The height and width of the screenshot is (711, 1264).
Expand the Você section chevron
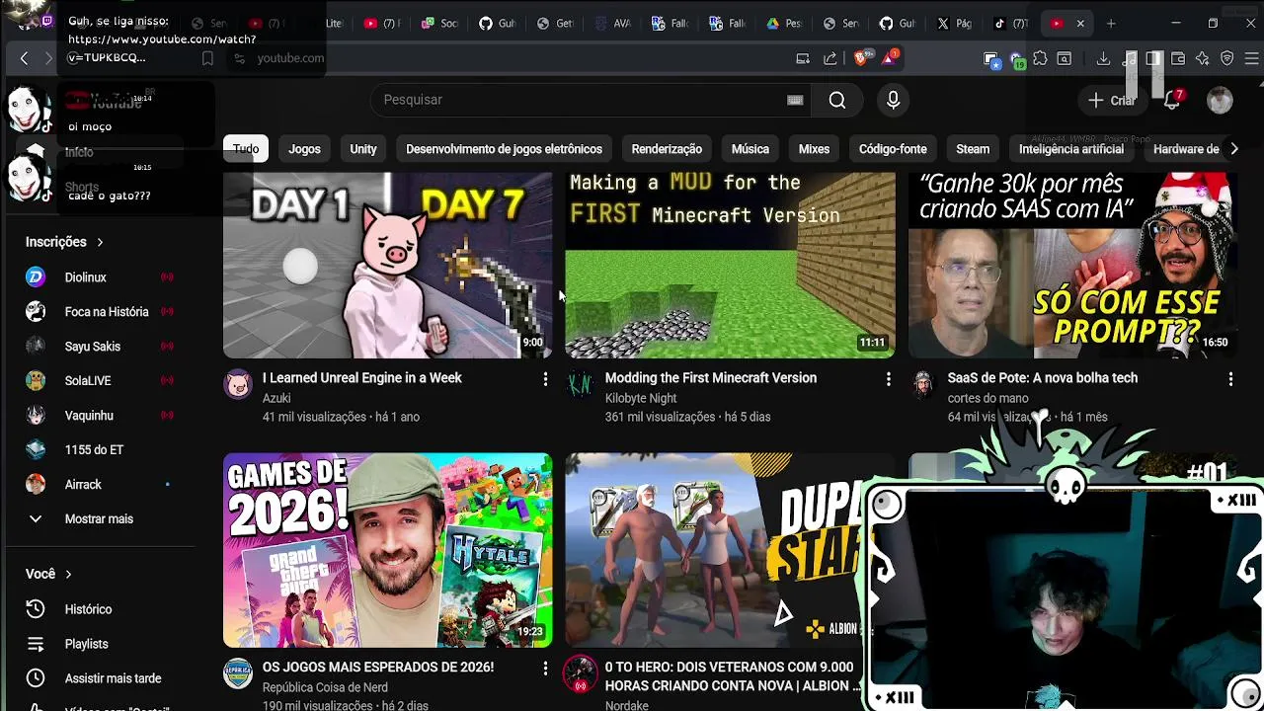tap(68, 574)
